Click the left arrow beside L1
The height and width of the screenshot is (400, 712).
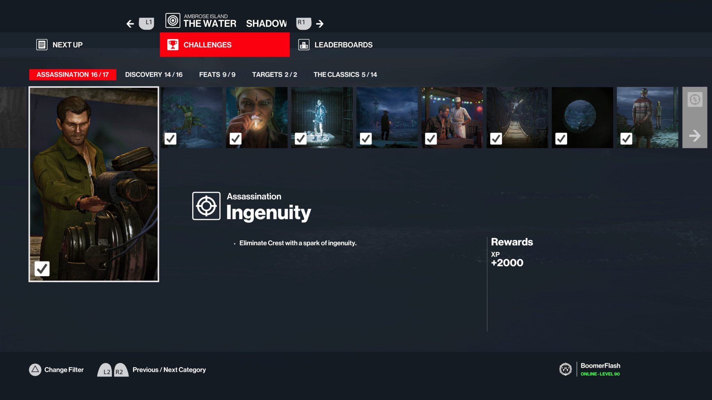pyautogui.click(x=130, y=24)
